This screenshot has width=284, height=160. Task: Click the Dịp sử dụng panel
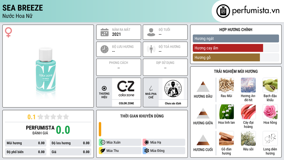tap(165, 67)
